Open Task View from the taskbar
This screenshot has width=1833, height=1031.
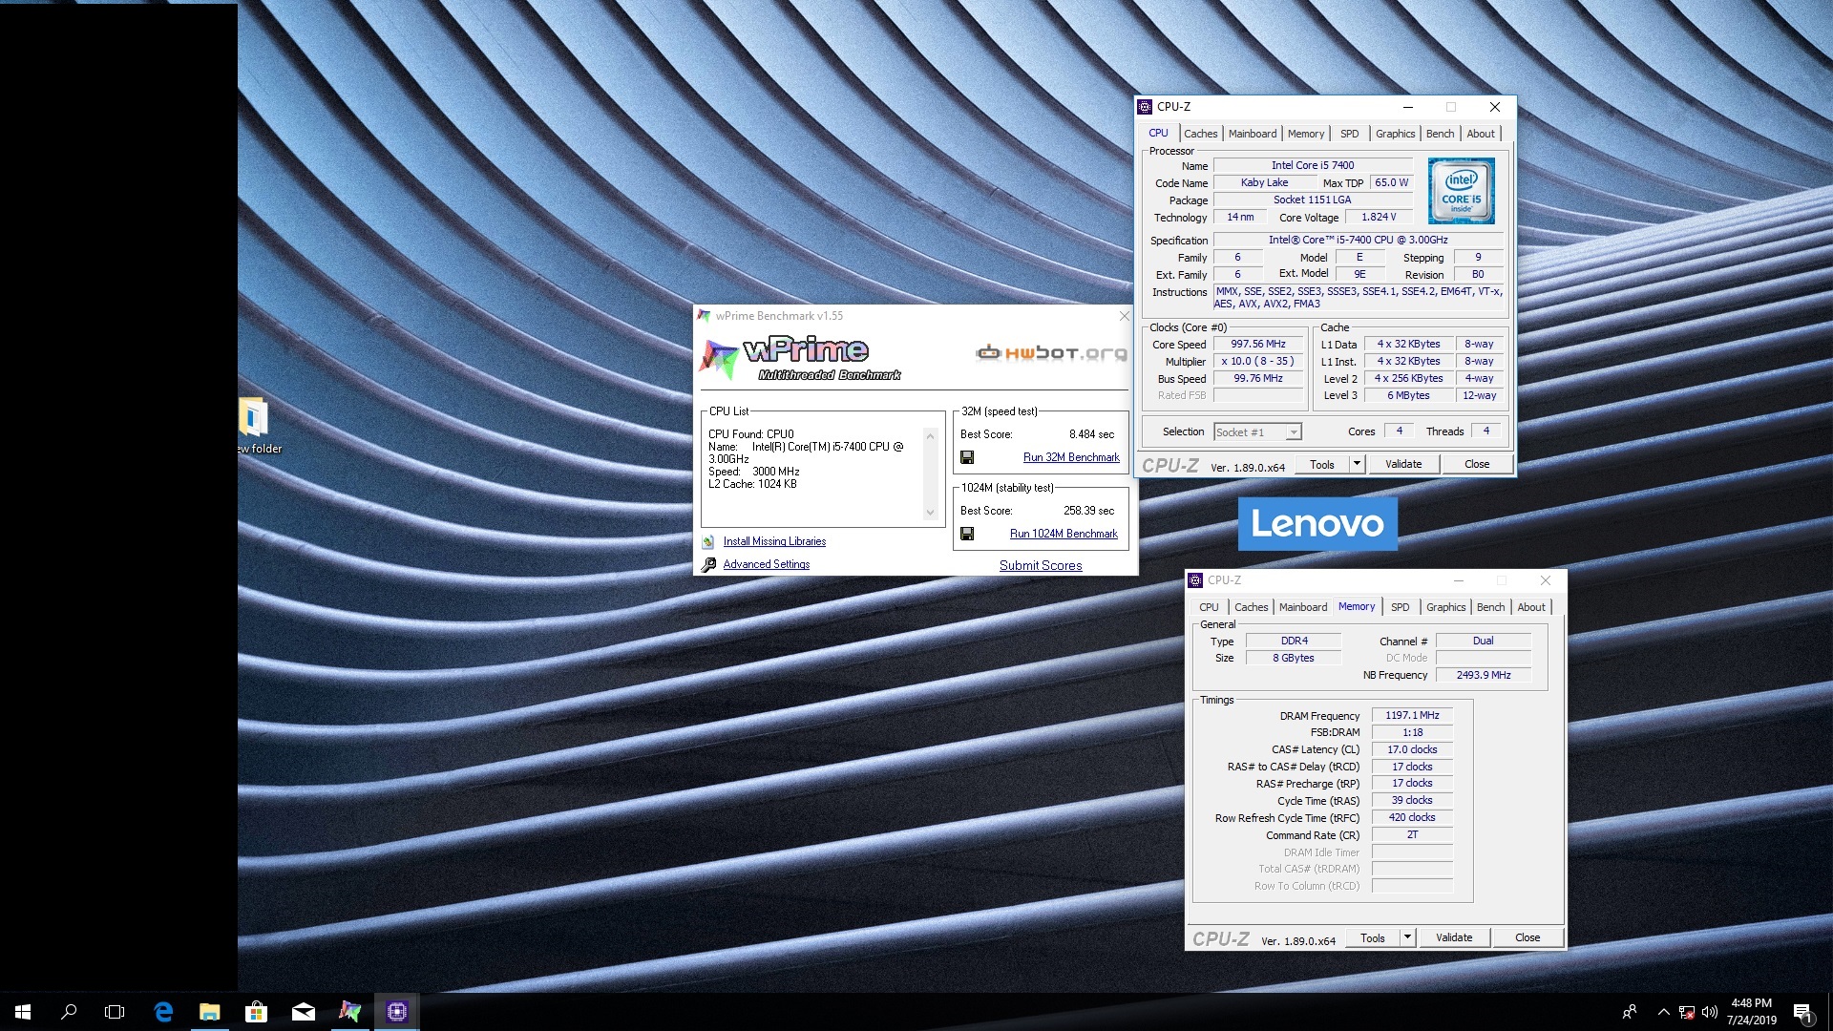115,1012
